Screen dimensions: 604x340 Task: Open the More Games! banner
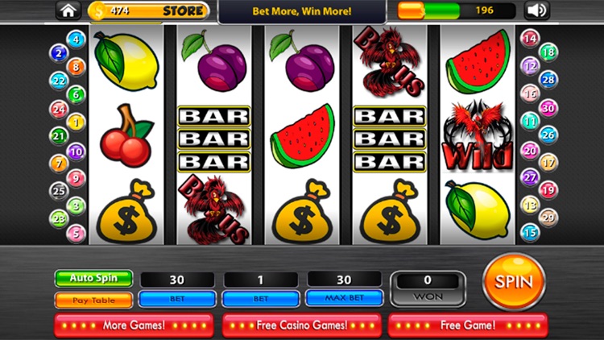coord(134,325)
